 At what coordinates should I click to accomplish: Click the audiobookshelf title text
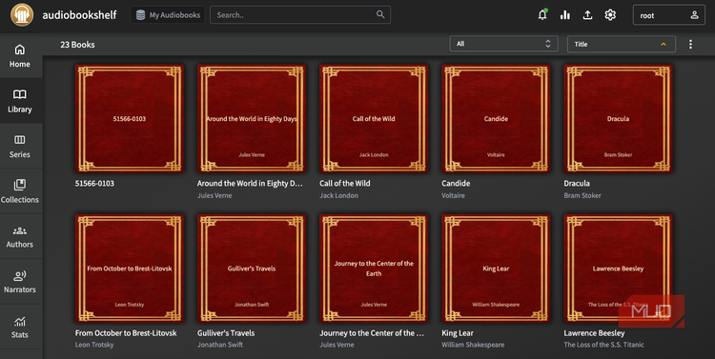coord(79,15)
